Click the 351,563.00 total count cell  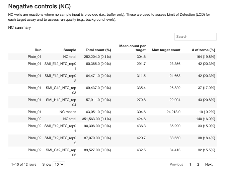pyautogui.click(x=96, y=119)
